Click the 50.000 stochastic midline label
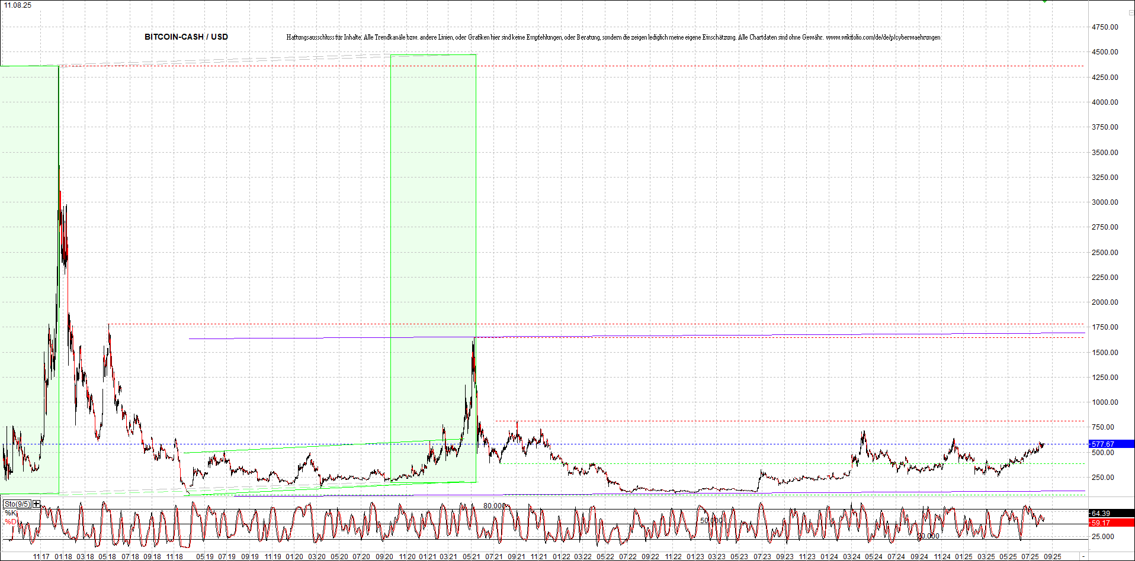The image size is (1135, 561). click(711, 521)
